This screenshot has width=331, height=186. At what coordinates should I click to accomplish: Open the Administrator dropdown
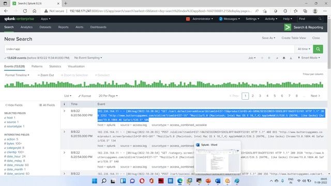pyautogui.click(x=203, y=19)
